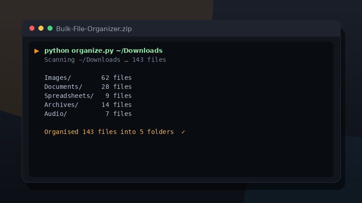Image resolution: width=362 pixels, height=203 pixels.
Task: Click the checkmark after folders
Action: coord(183,132)
